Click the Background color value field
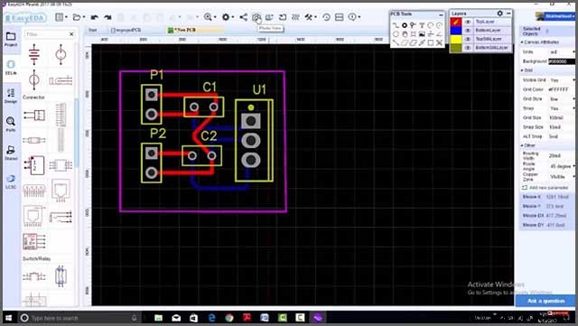This screenshot has width=578, height=326. point(562,61)
